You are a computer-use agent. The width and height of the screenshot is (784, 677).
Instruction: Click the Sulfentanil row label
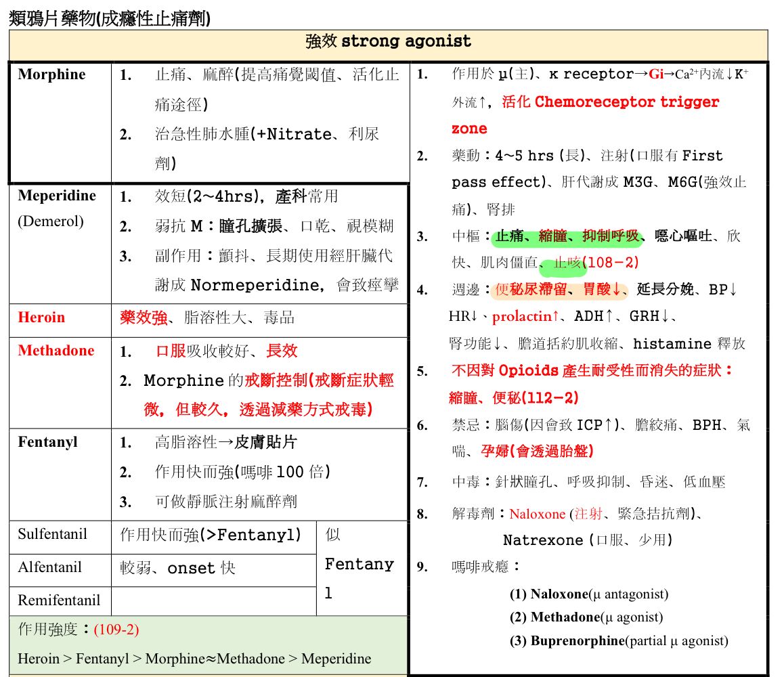[x=52, y=534]
